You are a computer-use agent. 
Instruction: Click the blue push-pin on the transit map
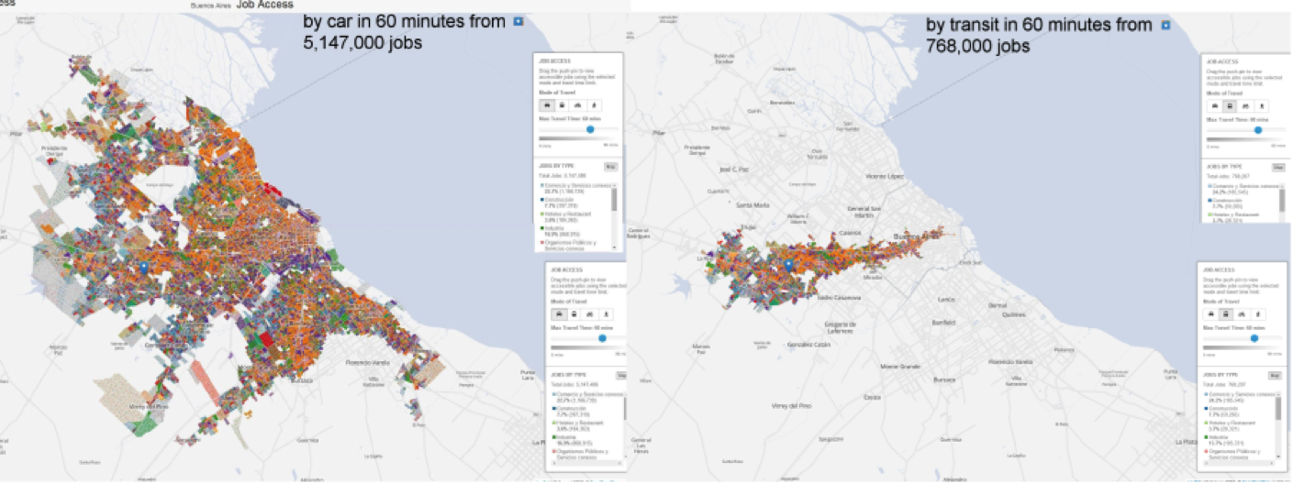click(788, 266)
